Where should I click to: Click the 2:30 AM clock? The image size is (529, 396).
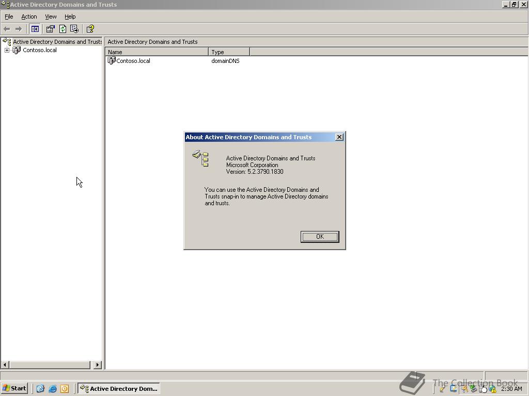[x=511, y=389]
